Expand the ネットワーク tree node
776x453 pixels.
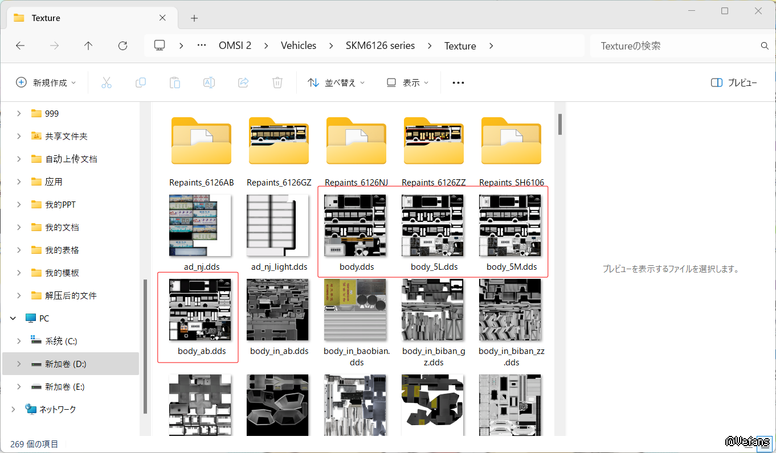pos(14,409)
